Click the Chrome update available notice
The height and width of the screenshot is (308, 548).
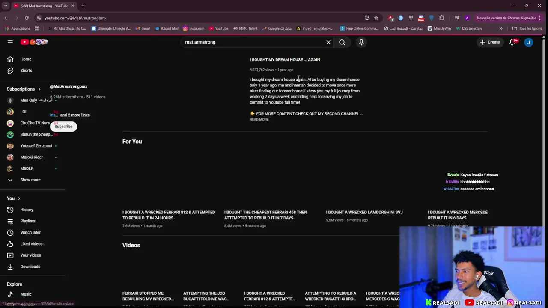pos(506,18)
